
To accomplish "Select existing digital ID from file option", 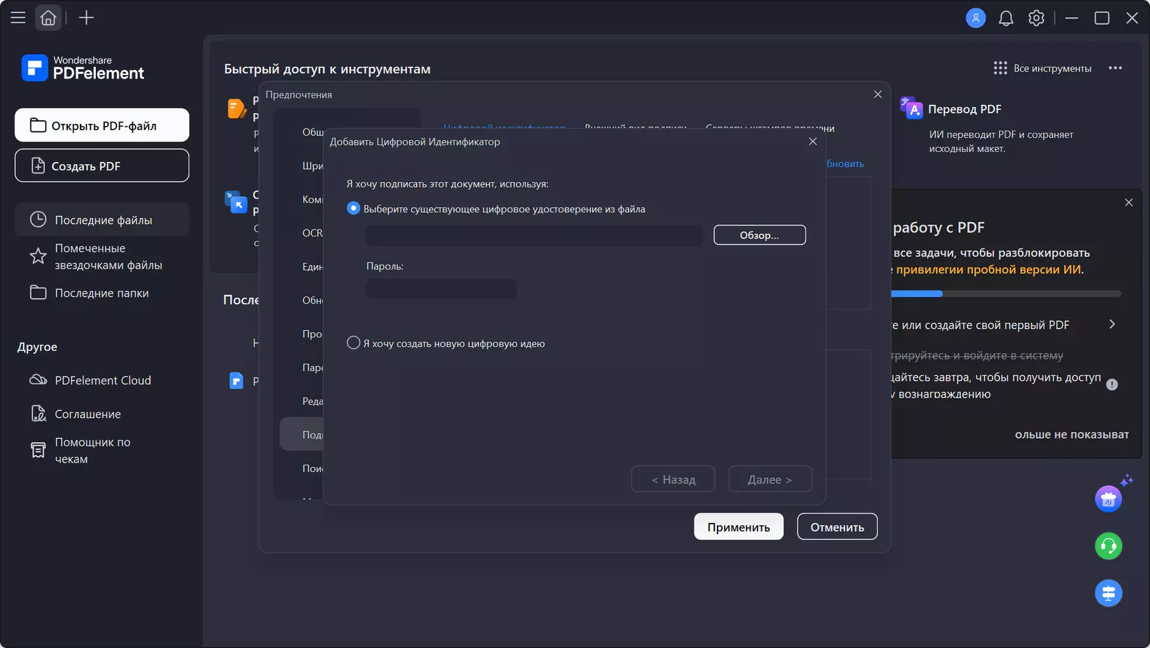I will point(353,208).
